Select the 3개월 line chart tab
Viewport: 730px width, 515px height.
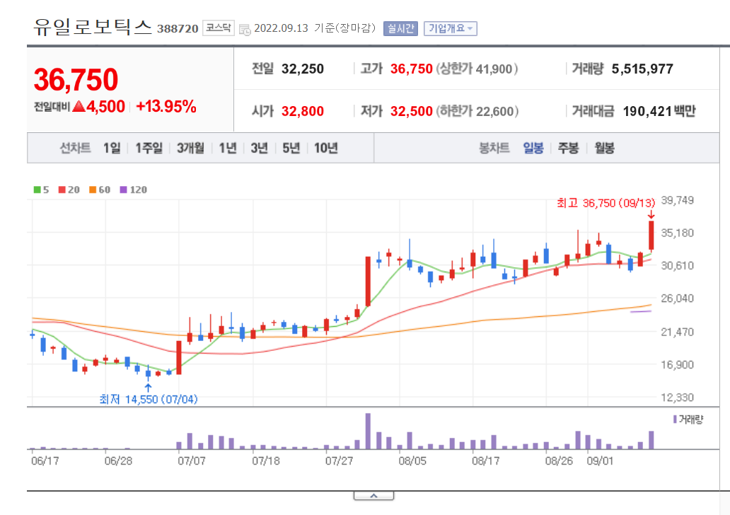[190, 148]
